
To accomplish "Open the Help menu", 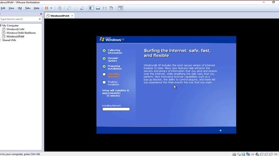I will 37,8.
